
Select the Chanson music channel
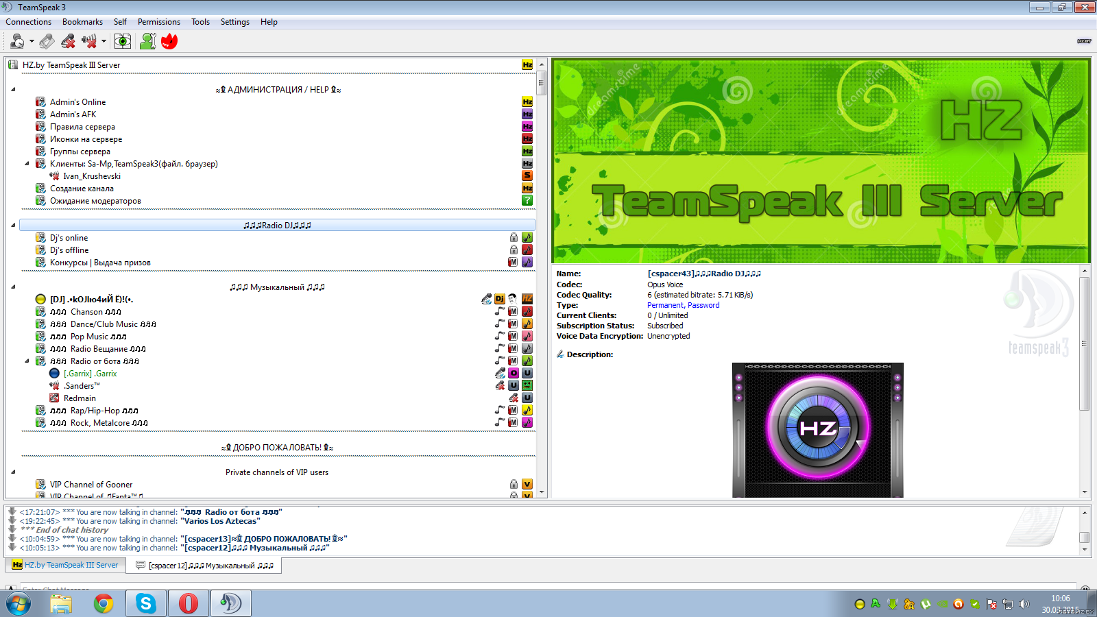click(x=85, y=312)
